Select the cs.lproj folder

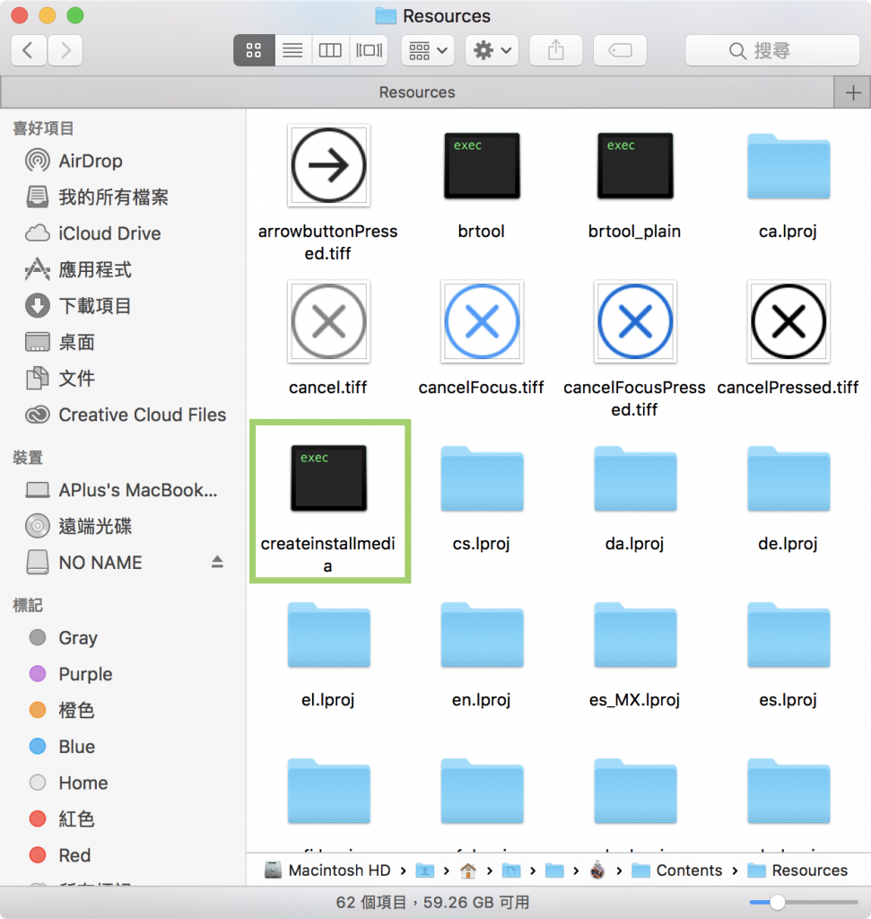point(482,479)
